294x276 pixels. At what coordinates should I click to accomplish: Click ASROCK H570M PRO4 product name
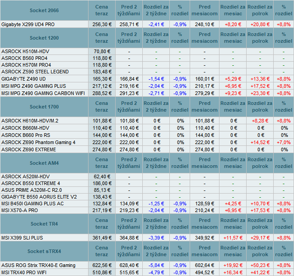pyautogui.click(x=26, y=65)
